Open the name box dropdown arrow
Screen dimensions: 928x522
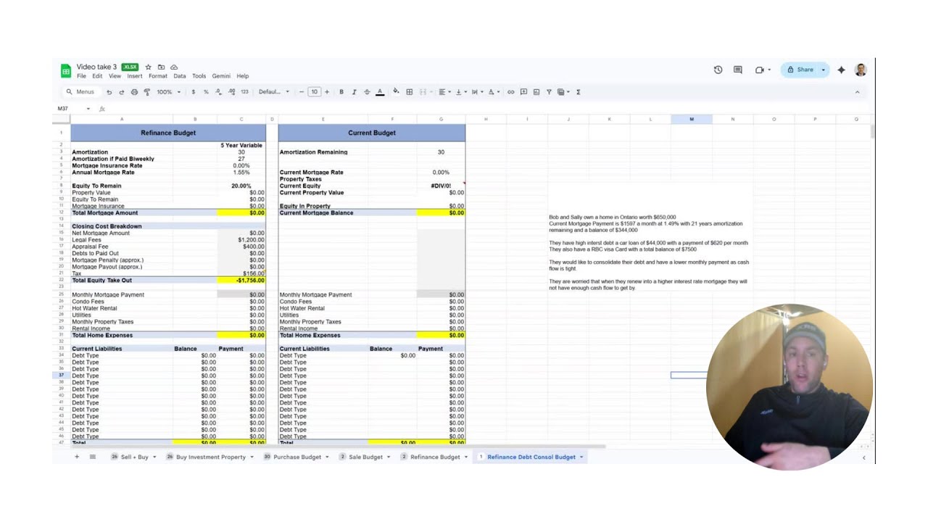coord(88,109)
